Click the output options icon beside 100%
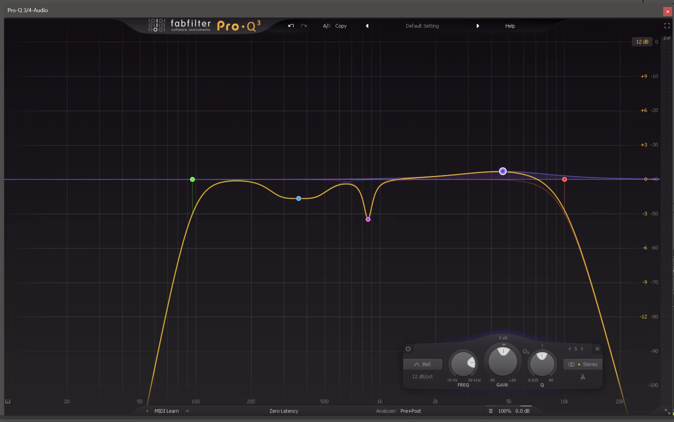The image size is (674, 422). (491, 411)
